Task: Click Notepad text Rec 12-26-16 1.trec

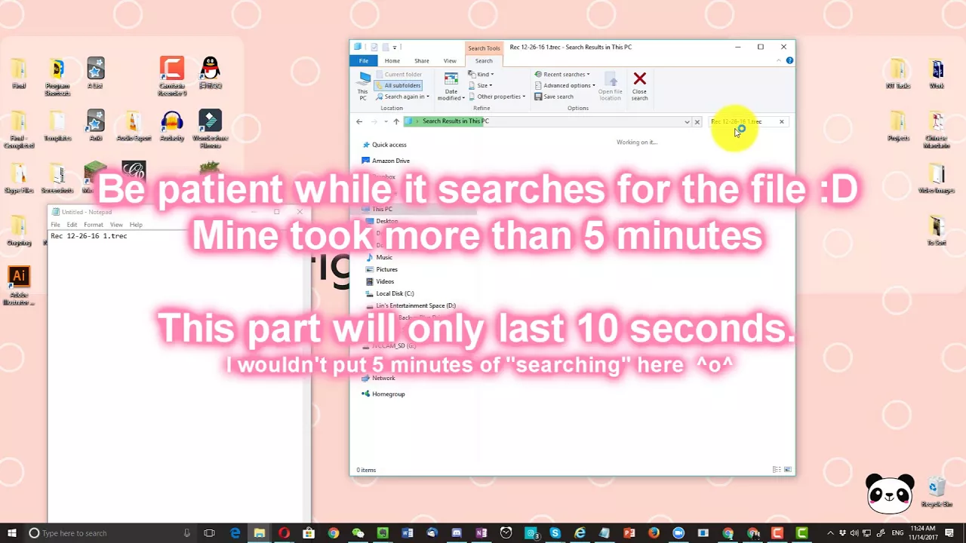Action: point(89,236)
